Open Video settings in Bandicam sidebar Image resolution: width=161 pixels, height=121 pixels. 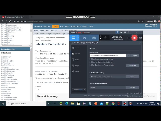pyautogui.click(x=75, y=60)
